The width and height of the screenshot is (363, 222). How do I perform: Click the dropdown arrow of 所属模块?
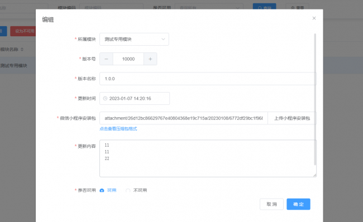(x=163, y=39)
